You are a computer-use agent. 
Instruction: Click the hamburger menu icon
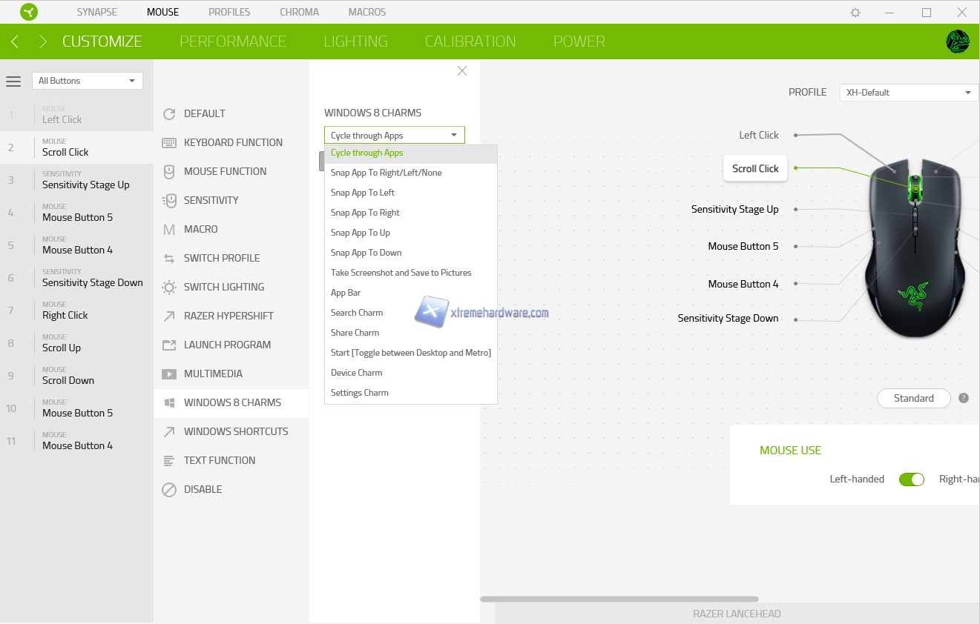point(13,82)
